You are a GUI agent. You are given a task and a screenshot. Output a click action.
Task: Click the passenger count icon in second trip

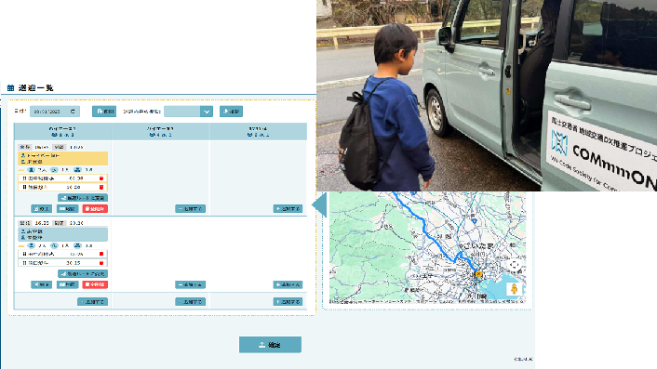tap(31, 245)
